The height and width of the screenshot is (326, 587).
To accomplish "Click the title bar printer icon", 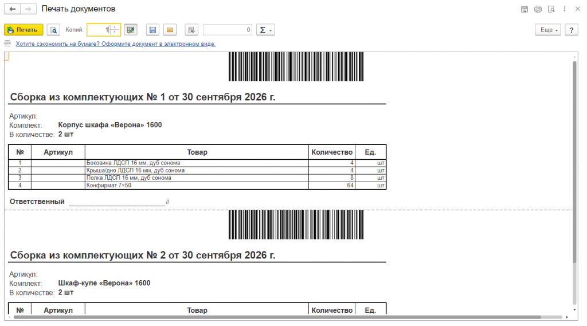I will pyautogui.click(x=538, y=9).
